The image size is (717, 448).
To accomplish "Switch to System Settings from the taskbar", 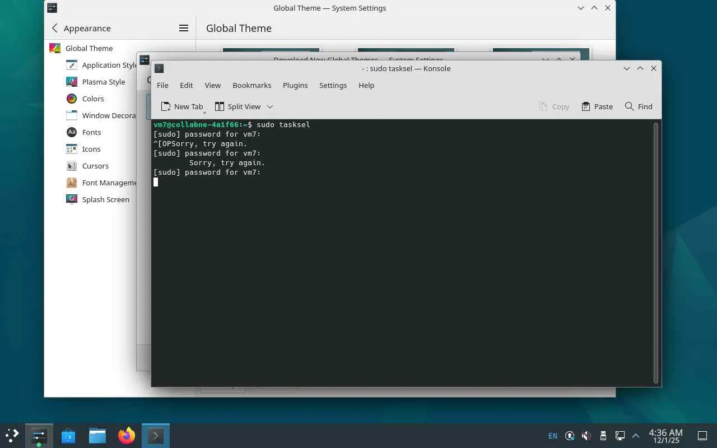I will click(x=39, y=435).
